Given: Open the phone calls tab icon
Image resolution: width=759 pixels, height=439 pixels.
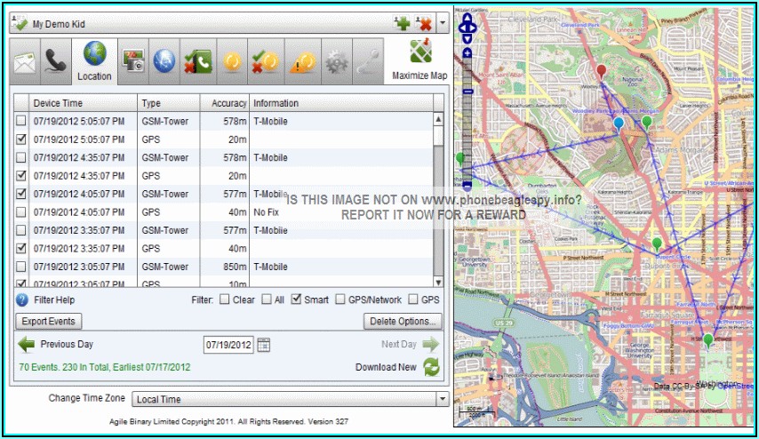Looking at the screenshot, I should tap(56, 60).
